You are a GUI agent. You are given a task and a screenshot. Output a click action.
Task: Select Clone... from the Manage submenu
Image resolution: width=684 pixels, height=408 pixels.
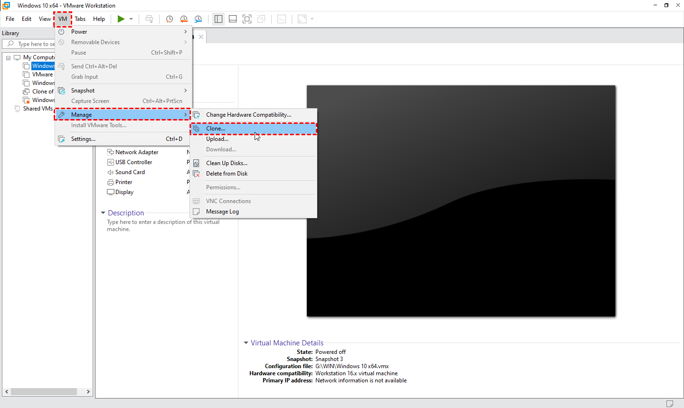pos(216,129)
